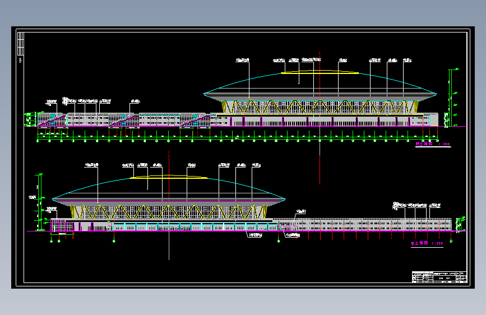Click the magenta 东立面图 1:200 drawing title
The height and width of the screenshot is (315, 486).
pyautogui.click(x=427, y=243)
